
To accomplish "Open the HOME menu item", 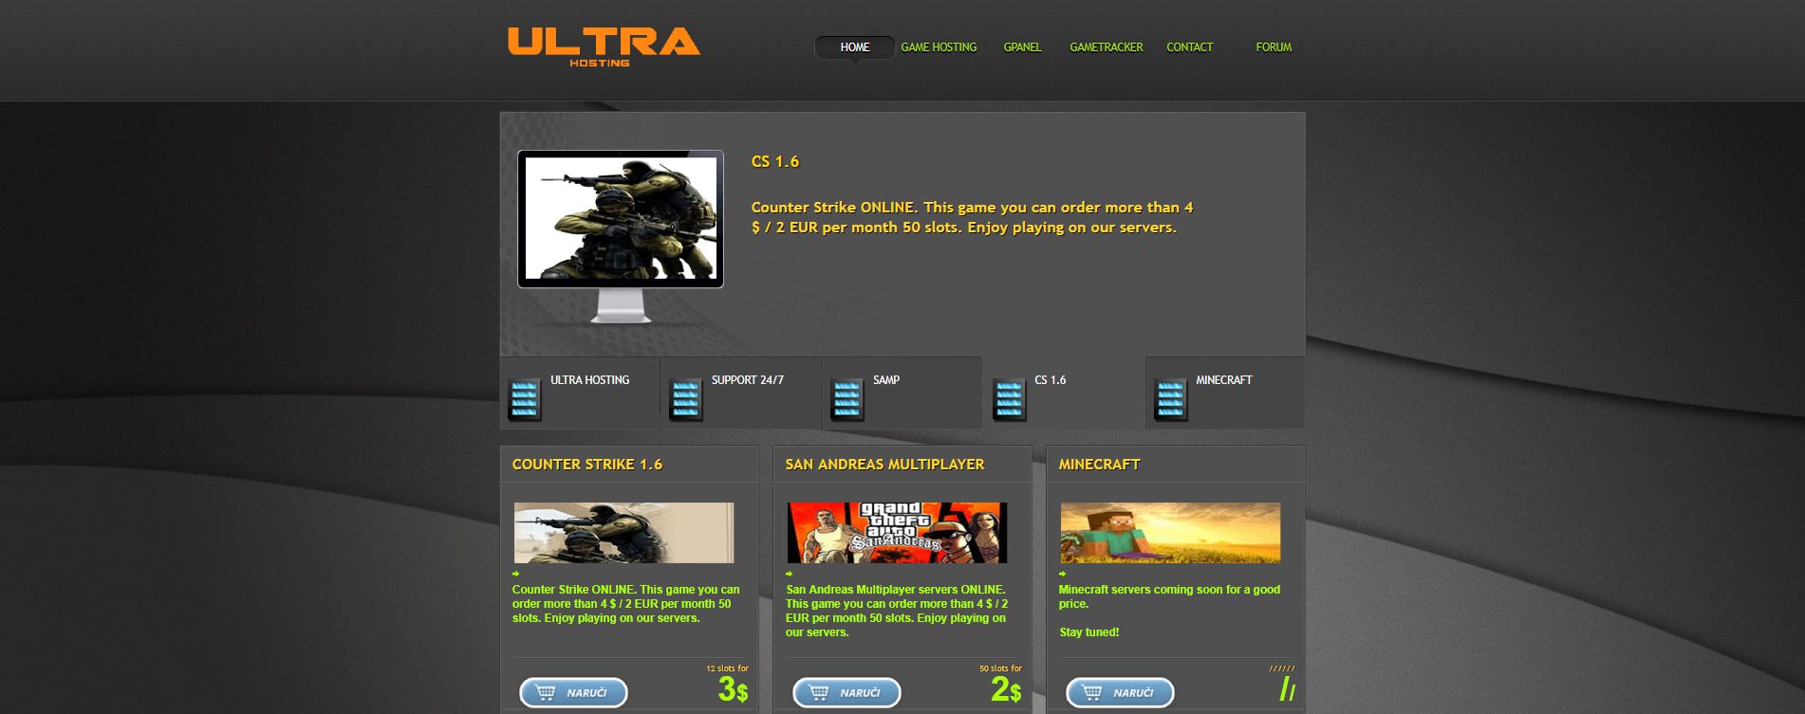I will [854, 47].
